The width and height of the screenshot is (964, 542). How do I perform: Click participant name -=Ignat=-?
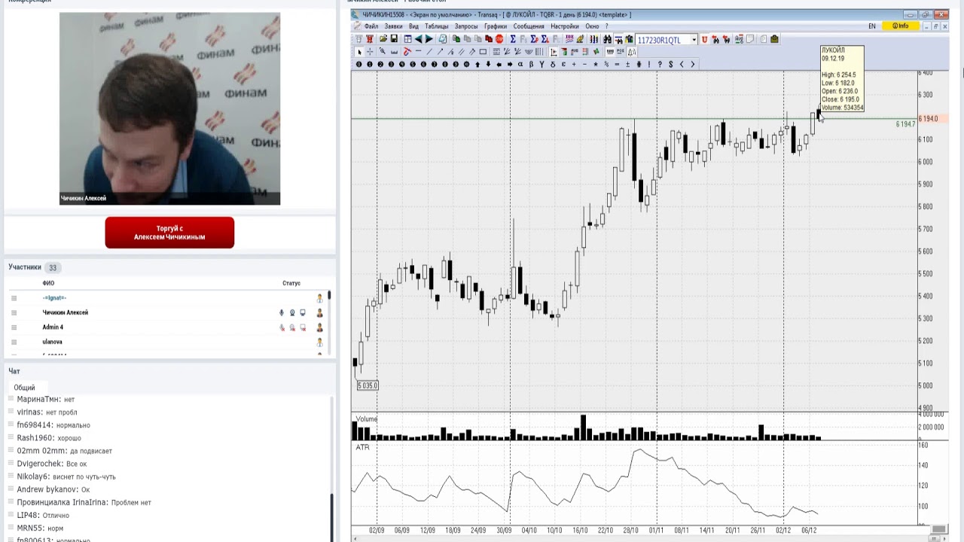click(54, 298)
